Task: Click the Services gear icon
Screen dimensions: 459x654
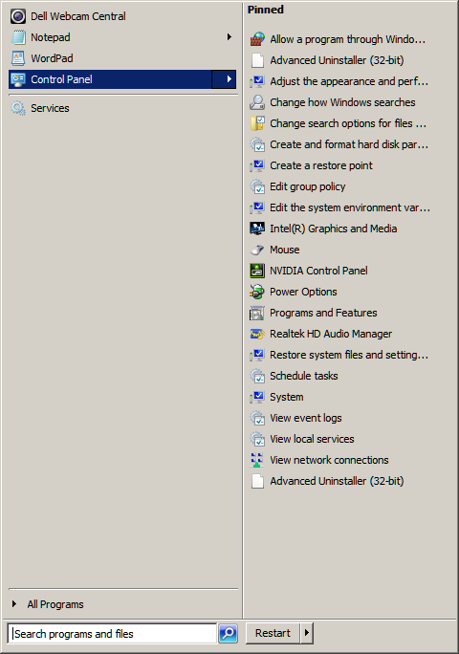Action: 18,108
